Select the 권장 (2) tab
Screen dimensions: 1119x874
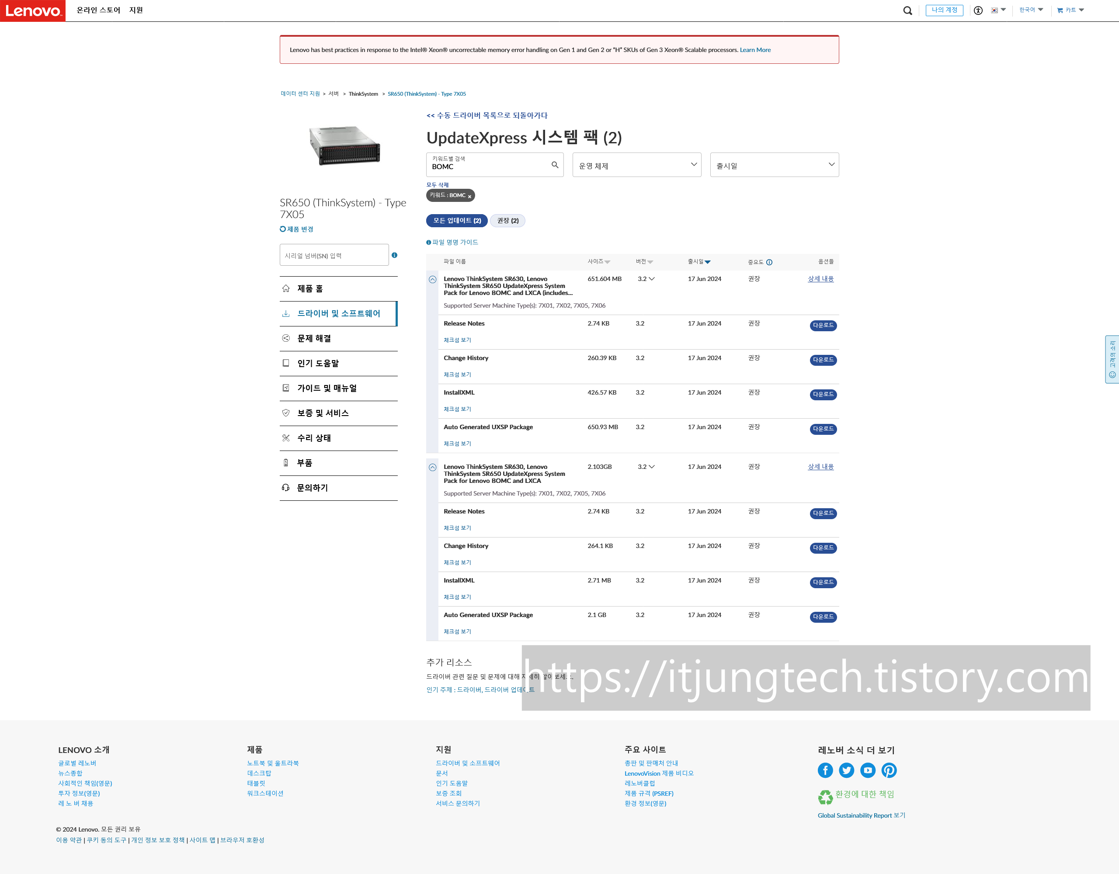click(x=507, y=220)
